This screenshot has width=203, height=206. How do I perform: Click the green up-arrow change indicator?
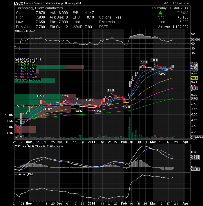160,13
